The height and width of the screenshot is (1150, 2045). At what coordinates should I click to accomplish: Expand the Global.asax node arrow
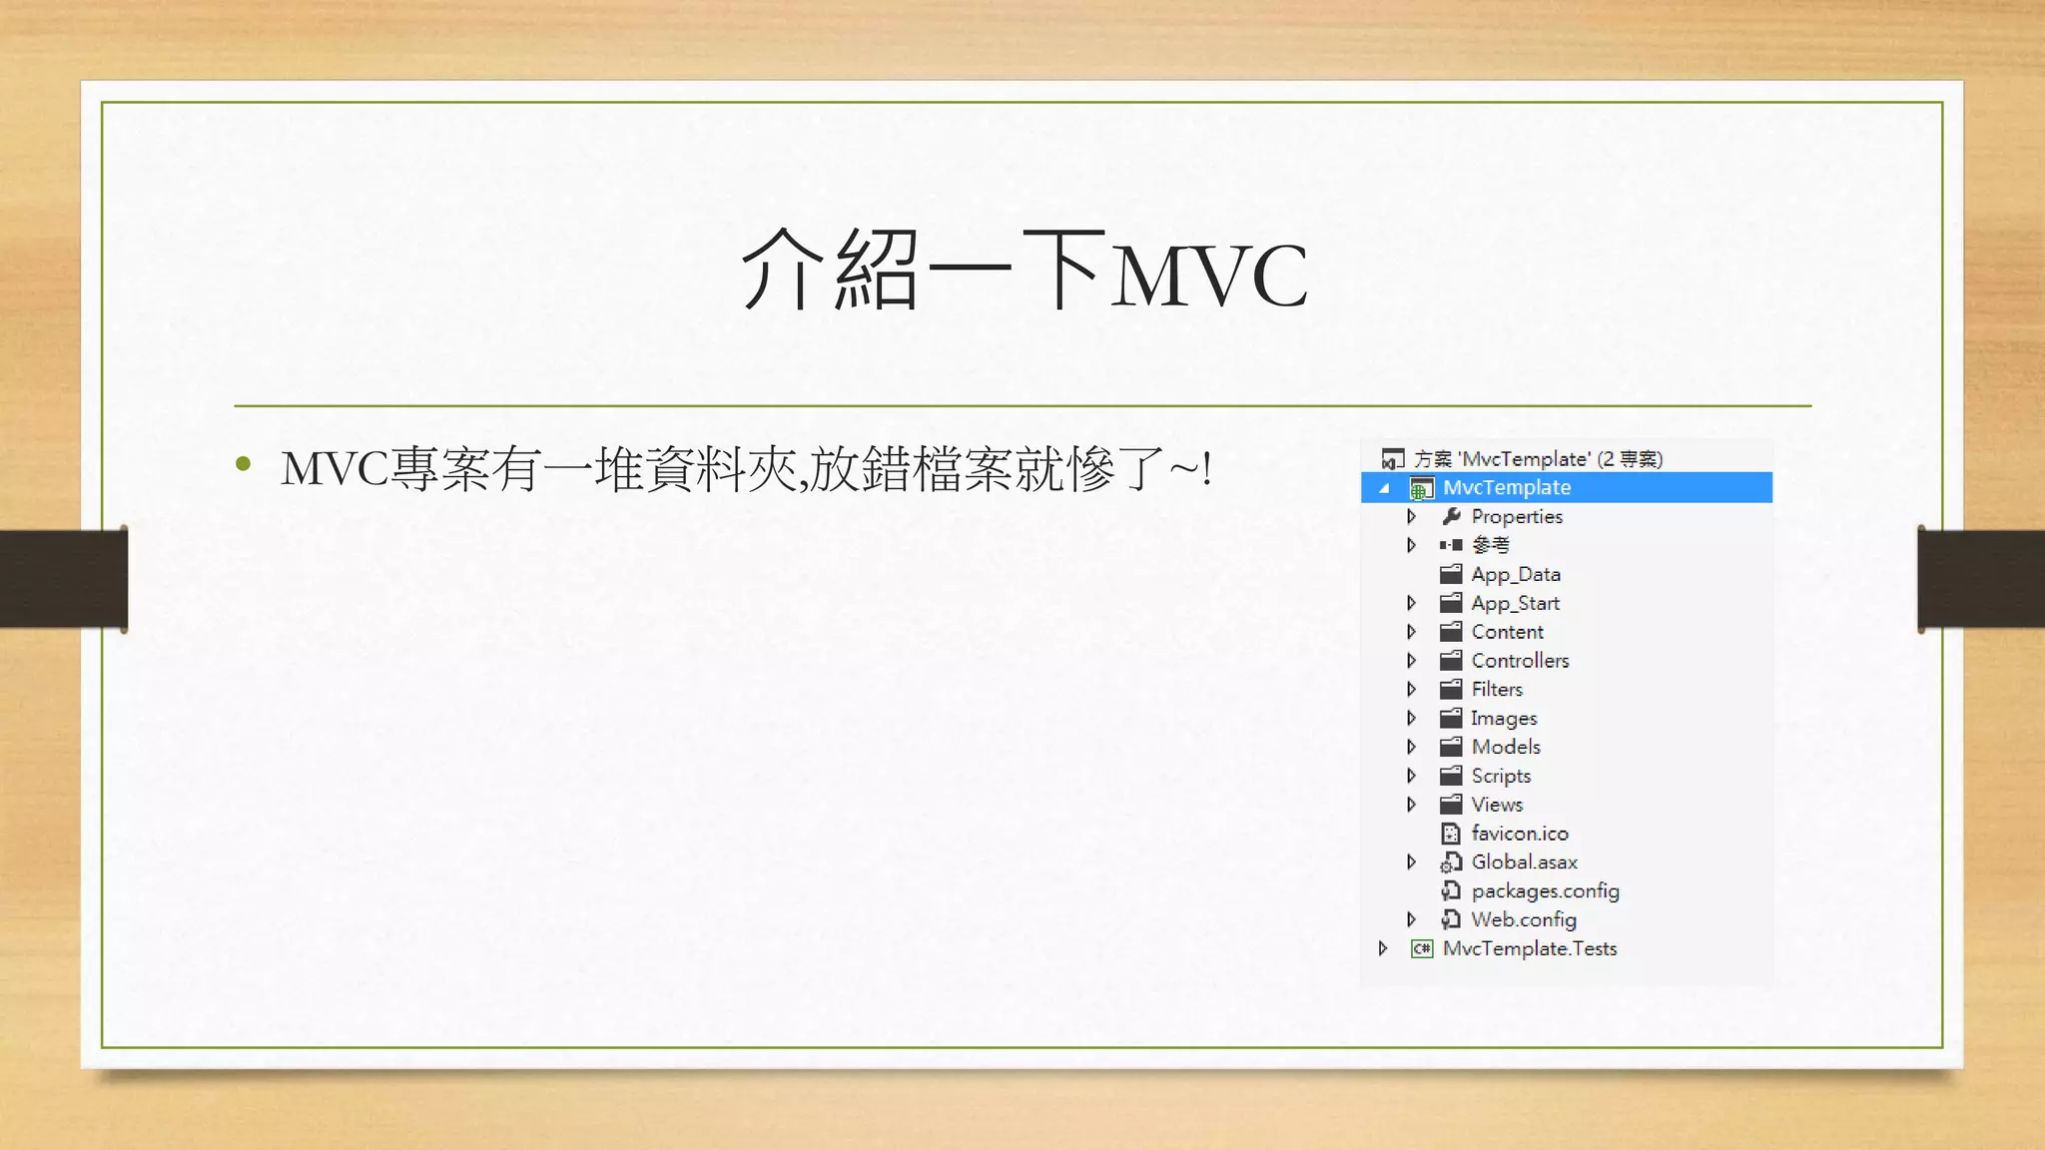pos(1411,862)
